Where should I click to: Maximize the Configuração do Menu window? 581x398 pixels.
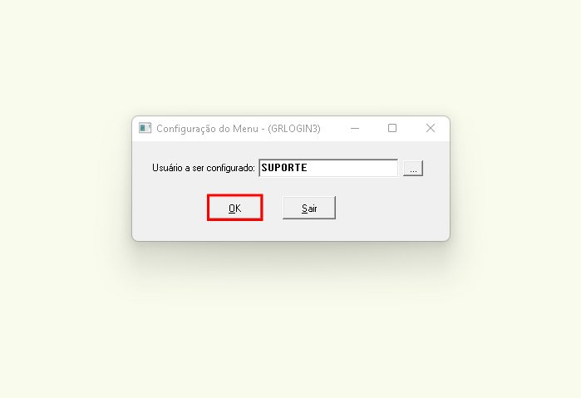point(392,128)
